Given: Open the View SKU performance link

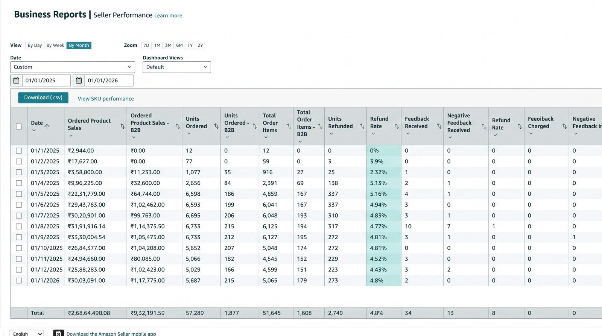Looking at the screenshot, I should tap(106, 99).
